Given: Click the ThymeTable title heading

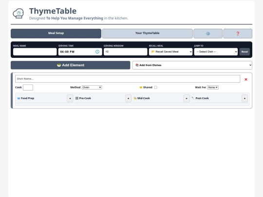Looking at the screenshot, I should [53, 11].
